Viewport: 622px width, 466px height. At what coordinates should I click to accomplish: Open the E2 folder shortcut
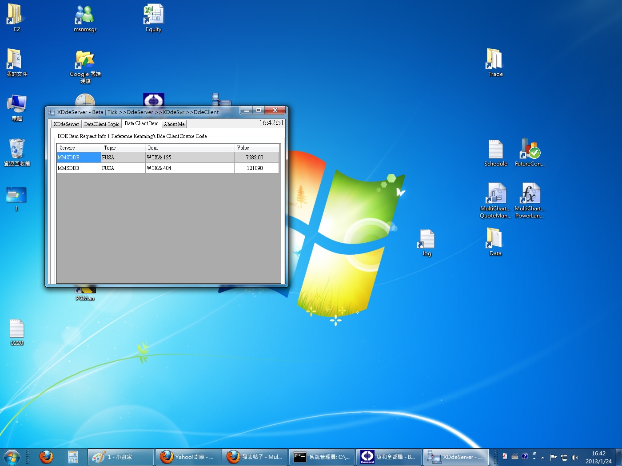pyautogui.click(x=16, y=18)
